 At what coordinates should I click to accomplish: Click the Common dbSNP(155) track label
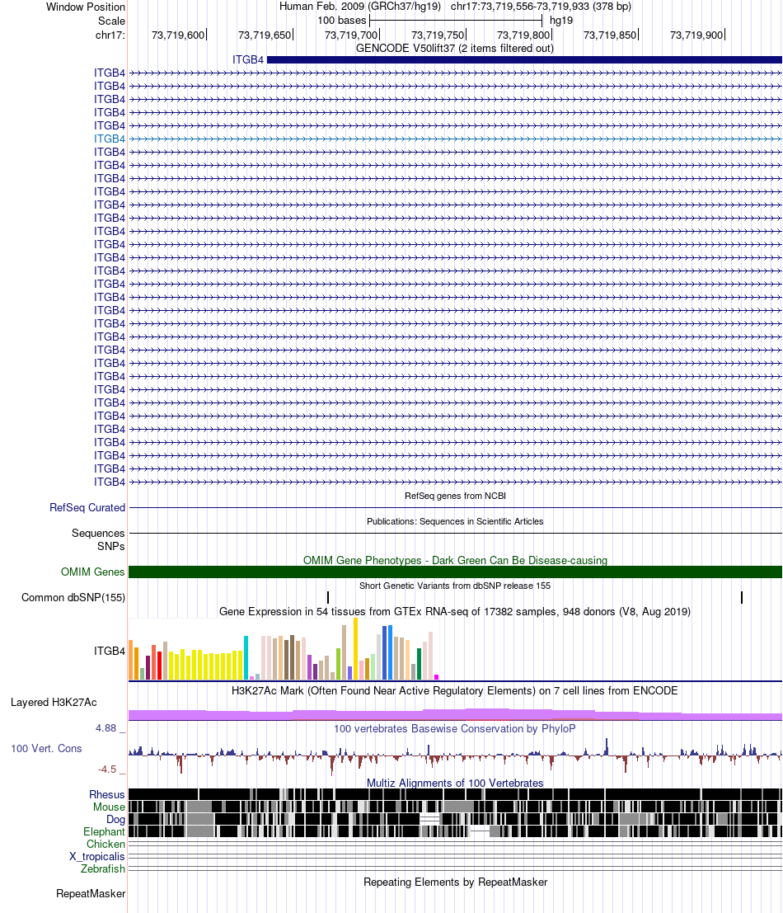tap(73, 597)
